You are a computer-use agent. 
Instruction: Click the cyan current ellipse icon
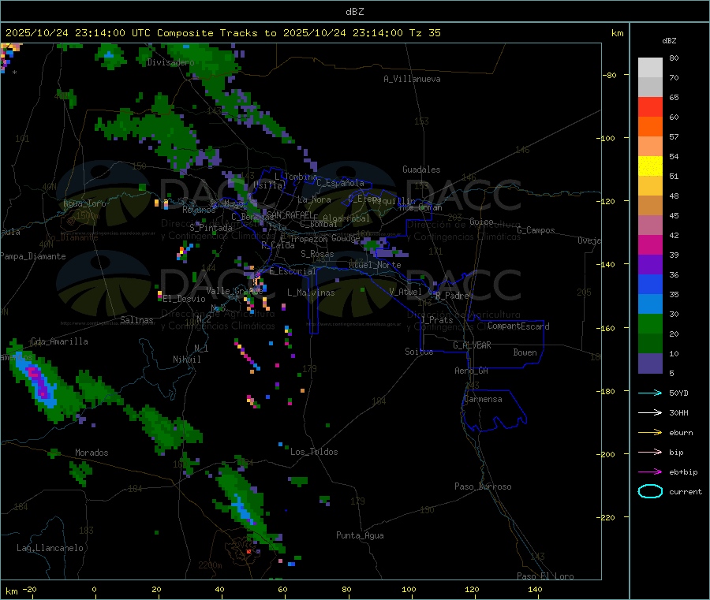tap(650, 491)
